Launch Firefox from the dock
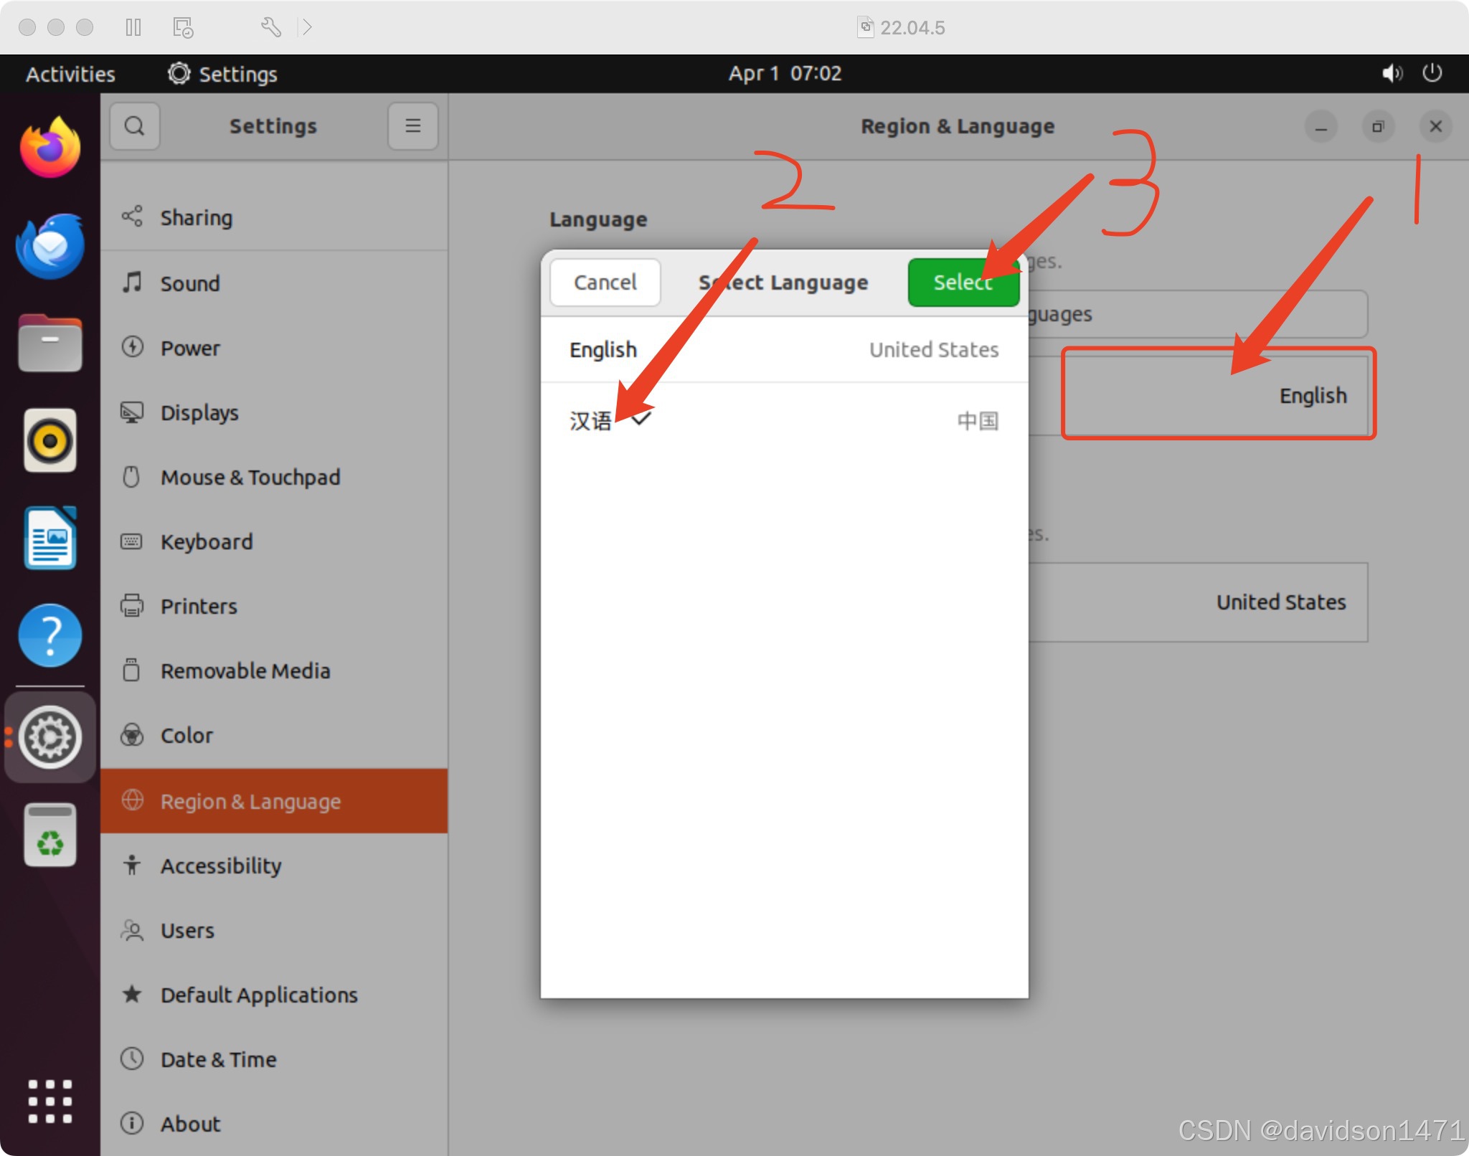 coord(49,148)
